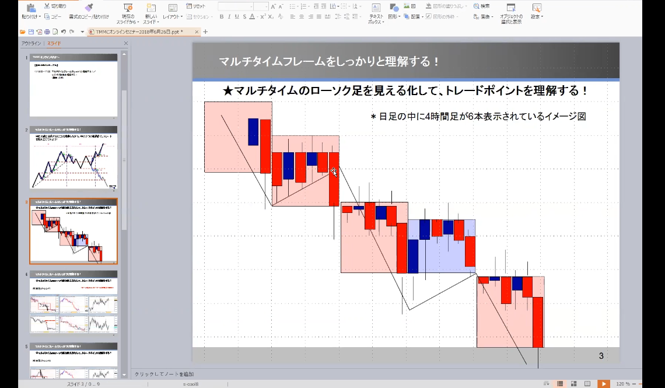Expand the Layout (レイアウト) dropdown

click(x=172, y=17)
